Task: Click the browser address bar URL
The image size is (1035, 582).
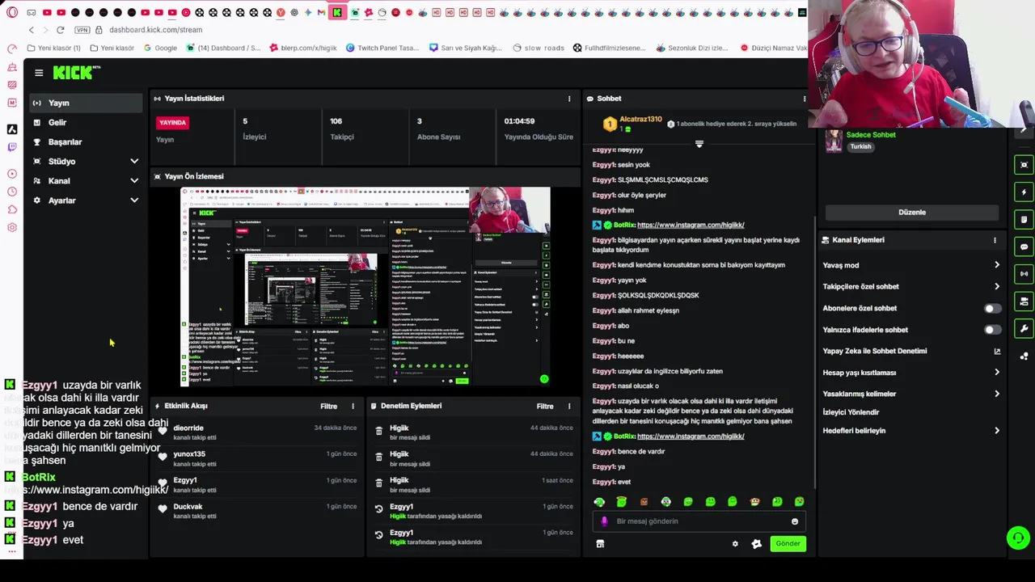Action: point(155,30)
